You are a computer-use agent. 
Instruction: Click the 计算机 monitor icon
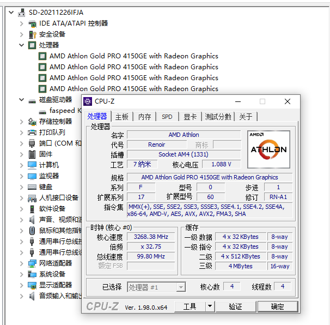pos(32,165)
